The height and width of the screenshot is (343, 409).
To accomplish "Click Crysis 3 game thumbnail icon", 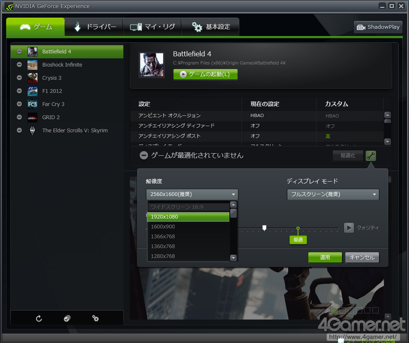I will tap(32, 78).
